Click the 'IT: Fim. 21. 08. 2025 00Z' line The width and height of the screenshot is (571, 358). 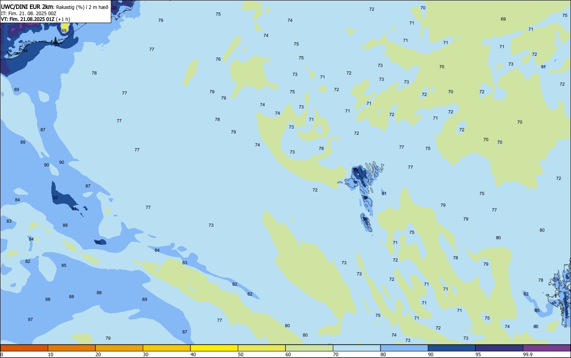point(29,13)
